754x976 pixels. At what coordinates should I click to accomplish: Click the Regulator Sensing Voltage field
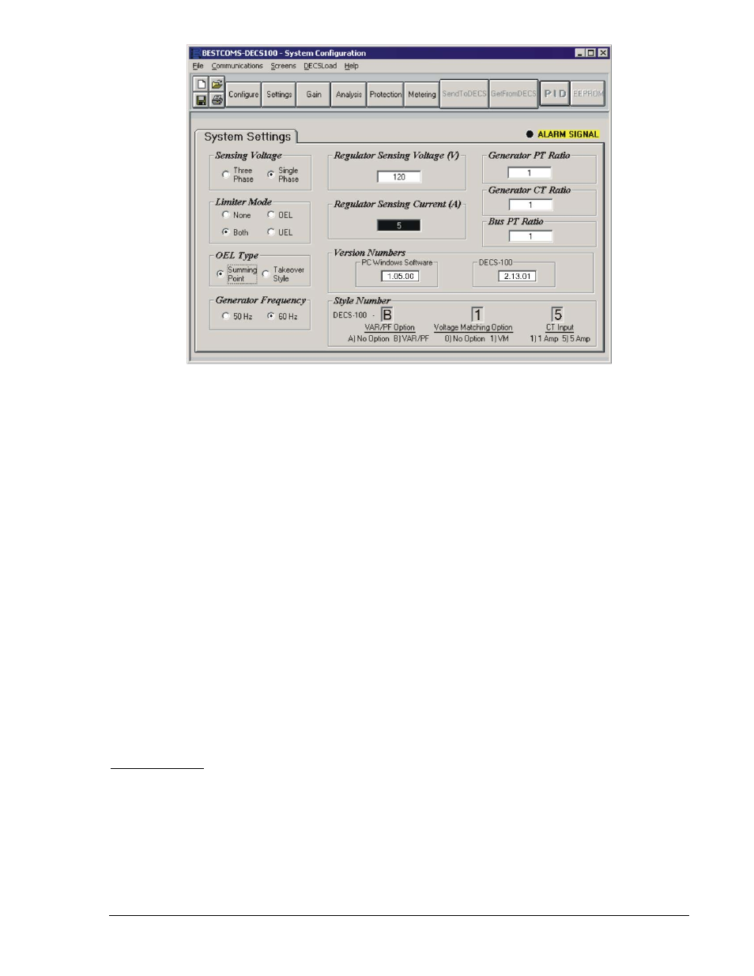[x=399, y=177]
